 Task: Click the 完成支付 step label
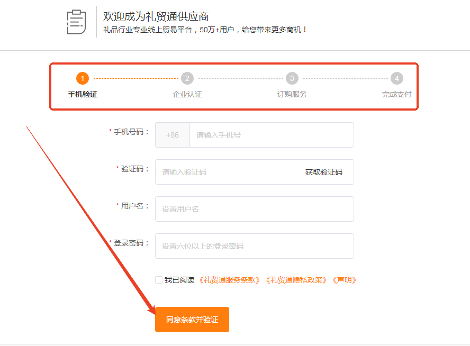point(396,94)
